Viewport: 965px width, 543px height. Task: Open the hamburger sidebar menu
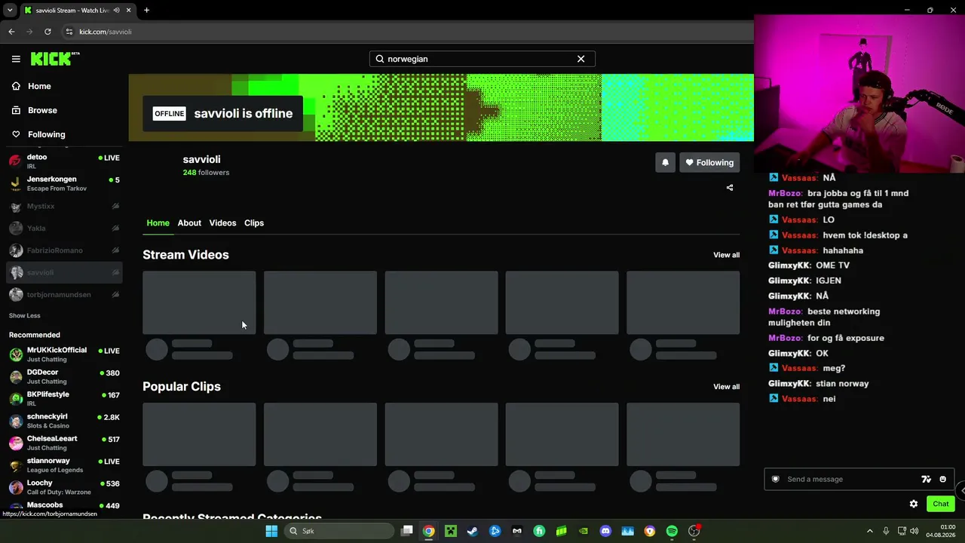[16, 59]
